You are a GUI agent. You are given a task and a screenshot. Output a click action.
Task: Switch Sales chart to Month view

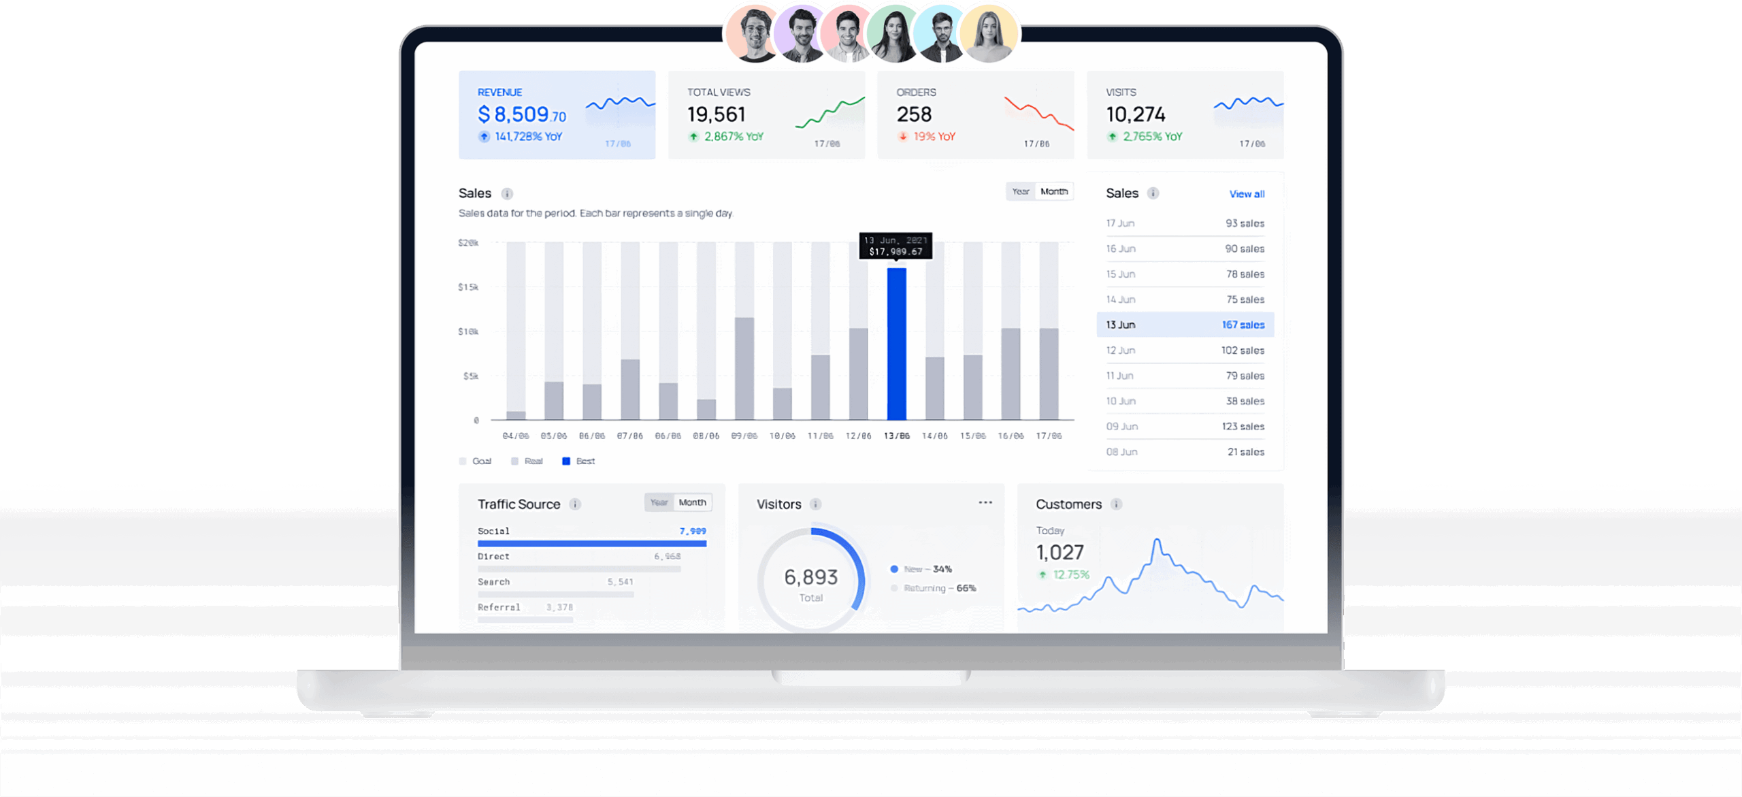coord(1054,192)
